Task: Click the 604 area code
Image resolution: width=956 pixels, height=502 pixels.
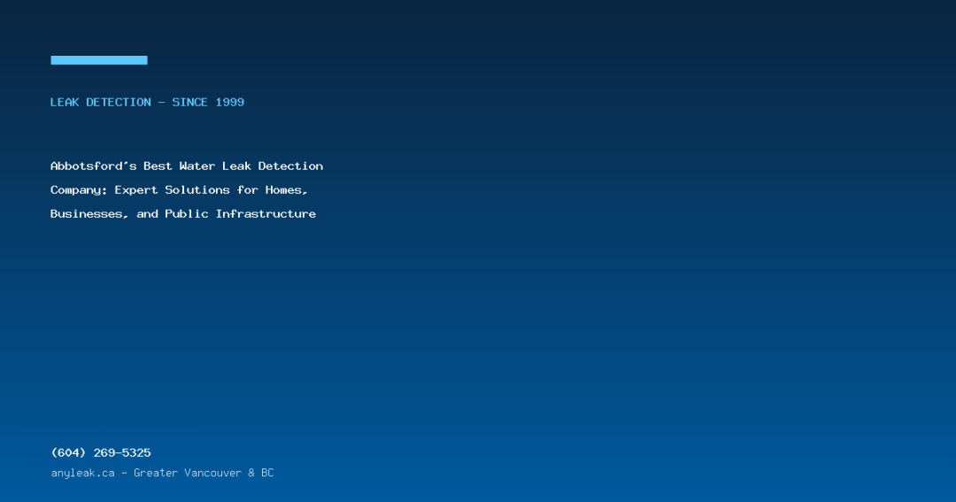Action: pos(68,452)
